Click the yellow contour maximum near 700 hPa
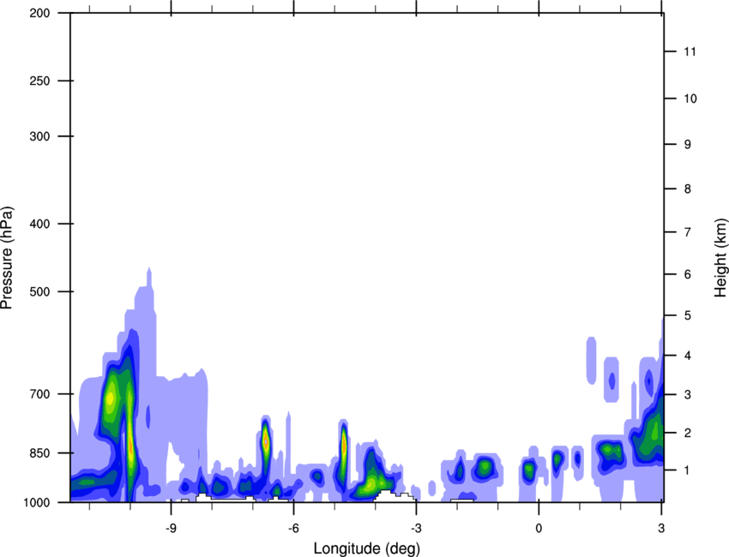The height and width of the screenshot is (557, 729). coord(110,398)
